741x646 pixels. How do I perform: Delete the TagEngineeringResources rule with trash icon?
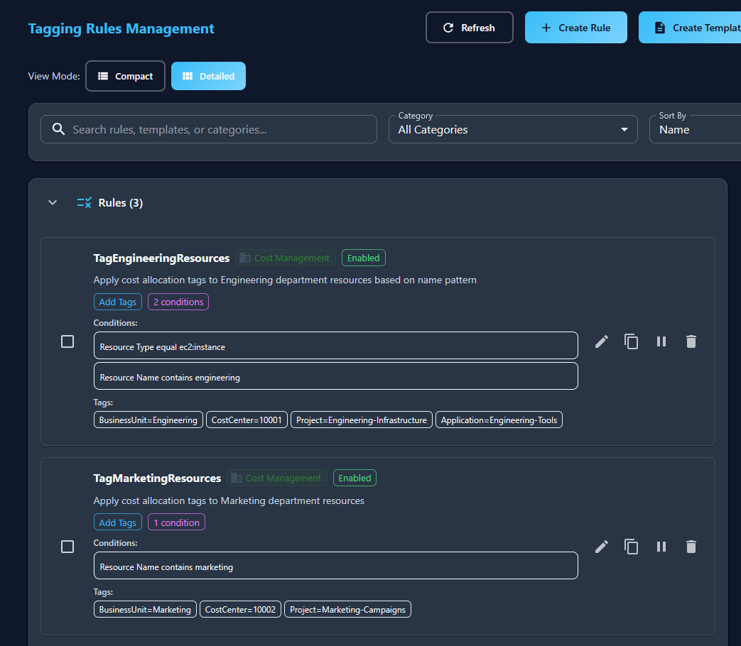point(691,341)
